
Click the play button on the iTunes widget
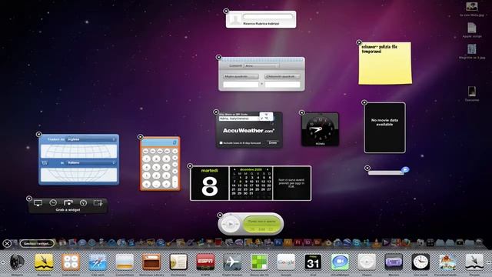[231, 224]
